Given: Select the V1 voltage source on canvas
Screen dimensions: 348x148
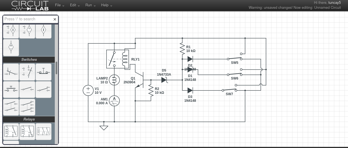Looking at the screenshot, I should coord(88,91).
